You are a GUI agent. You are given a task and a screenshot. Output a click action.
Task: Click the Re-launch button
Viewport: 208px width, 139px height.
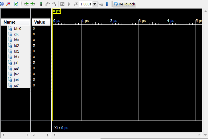coord(124,4)
